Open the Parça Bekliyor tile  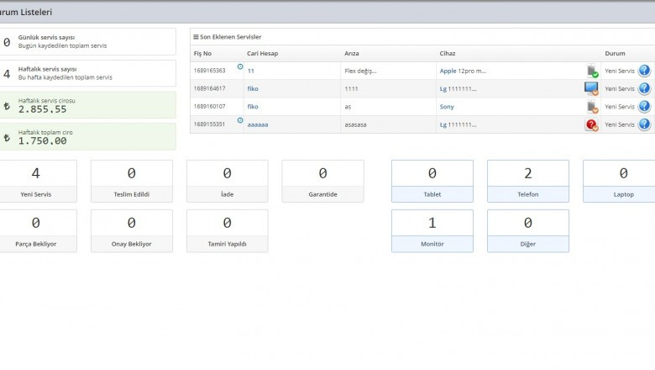(35, 230)
